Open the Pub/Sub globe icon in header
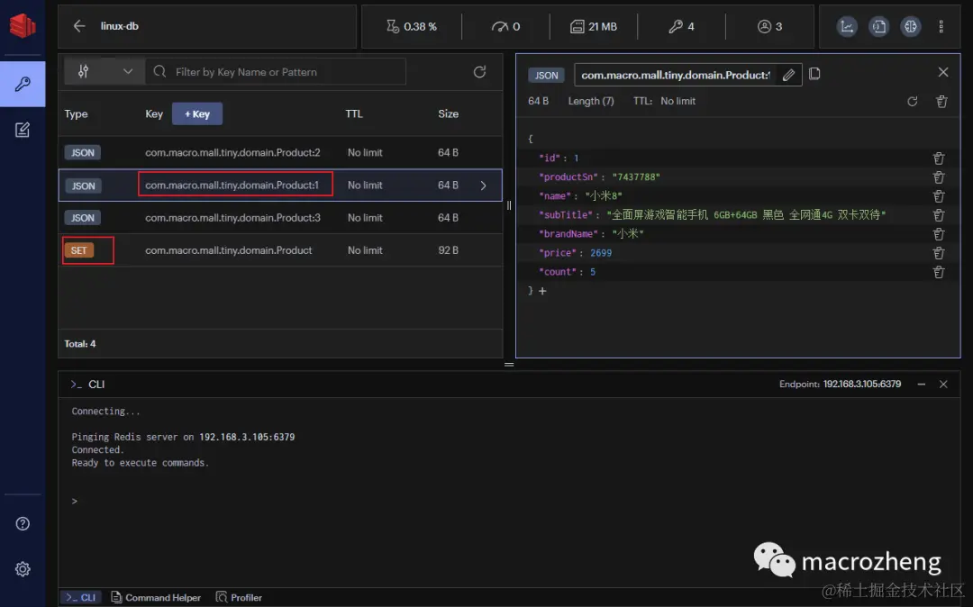973x607 pixels. click(x=910, y=26)
